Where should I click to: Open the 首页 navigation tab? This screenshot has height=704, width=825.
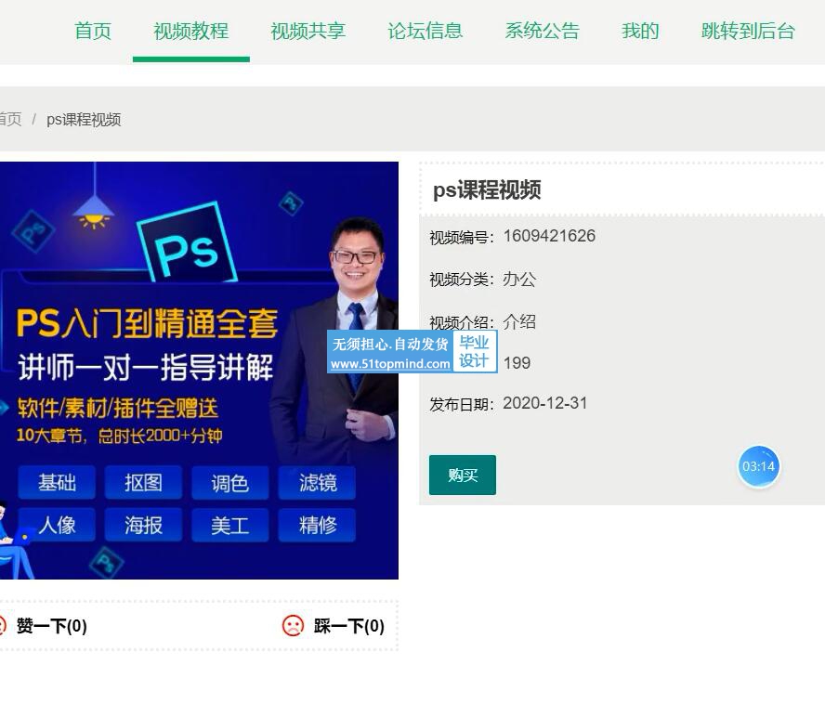93,31
